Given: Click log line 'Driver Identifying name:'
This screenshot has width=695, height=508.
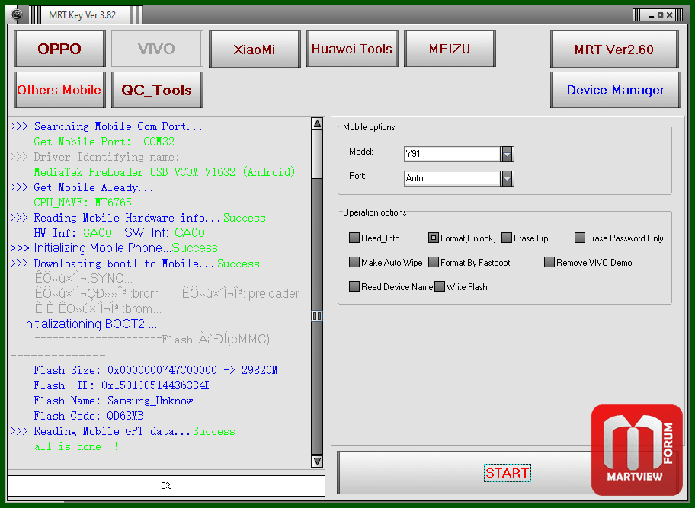Looking at the screenshot, I should pos(94,157).
